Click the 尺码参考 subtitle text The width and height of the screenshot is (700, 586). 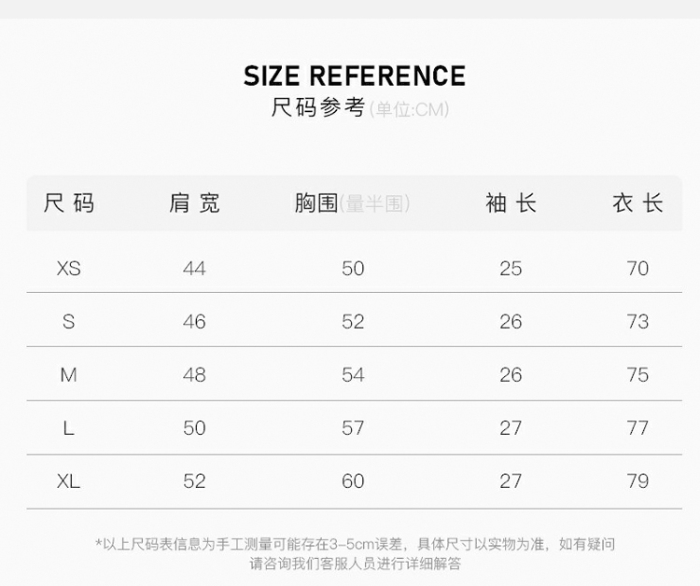(x=318, y=108)
